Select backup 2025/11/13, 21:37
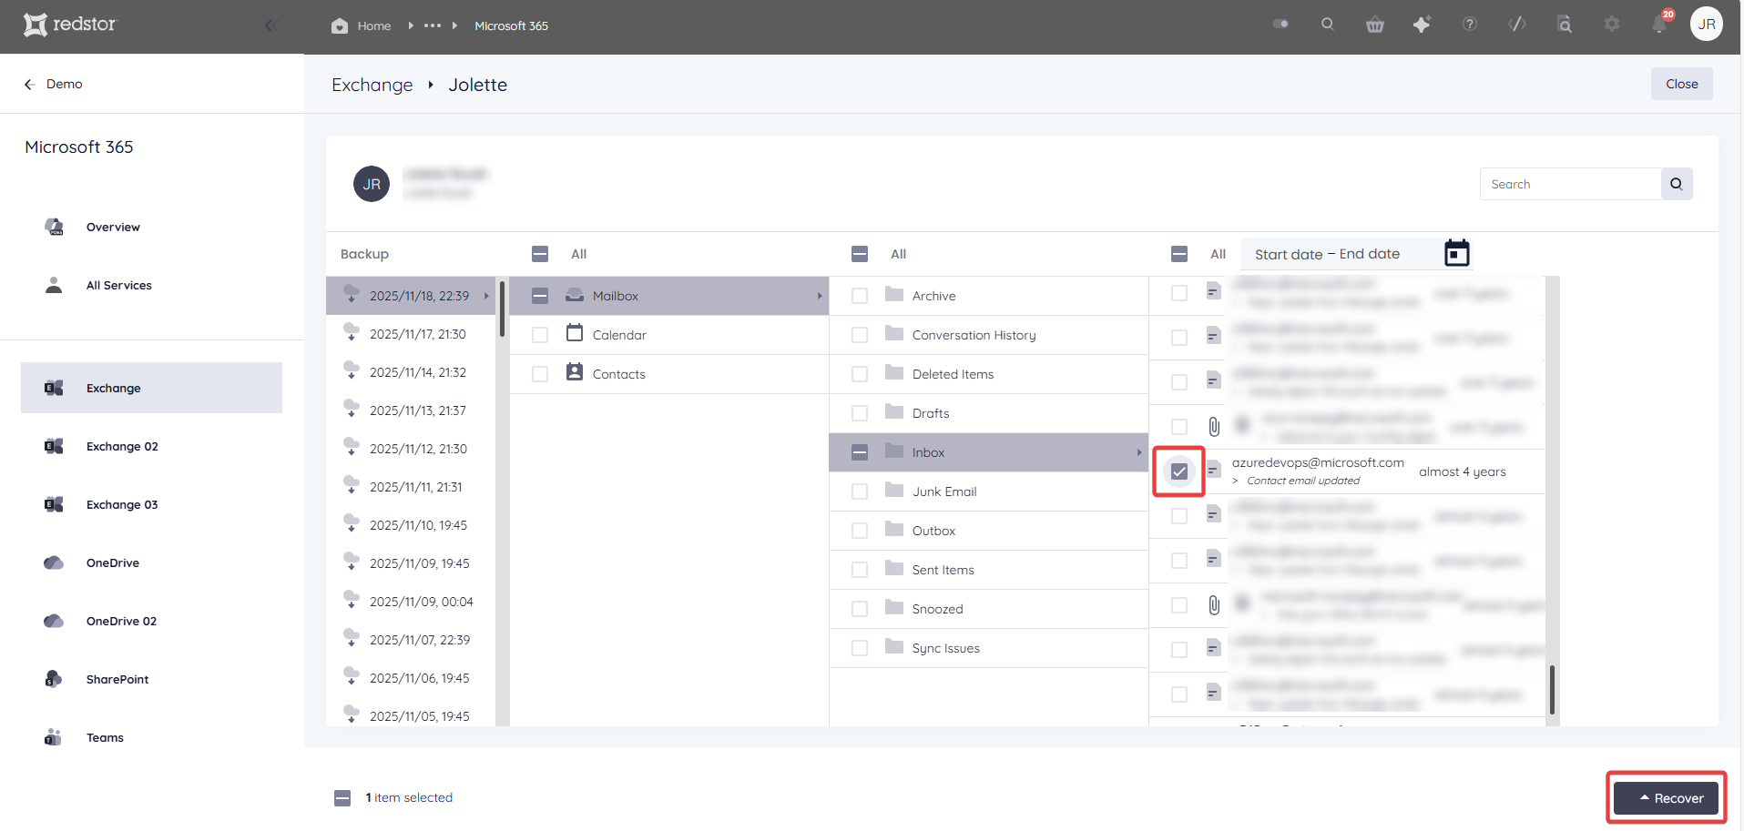Image resolution: width=1744 pixels, height=831 pixels. (411, 410)
